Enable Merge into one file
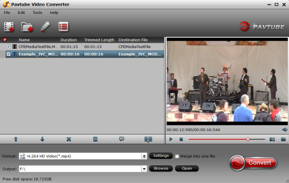The width and height of the screenshot is (289, 183). (177, 157)
